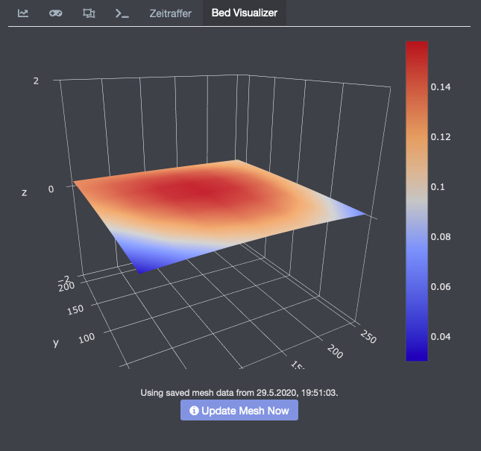Click the dark blue bottom of the color scale
This screenshot has height=451, width=481.
[x=416, y=355]
